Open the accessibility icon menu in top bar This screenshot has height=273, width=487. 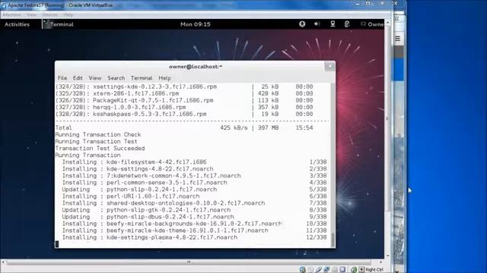tap(302, 24)
